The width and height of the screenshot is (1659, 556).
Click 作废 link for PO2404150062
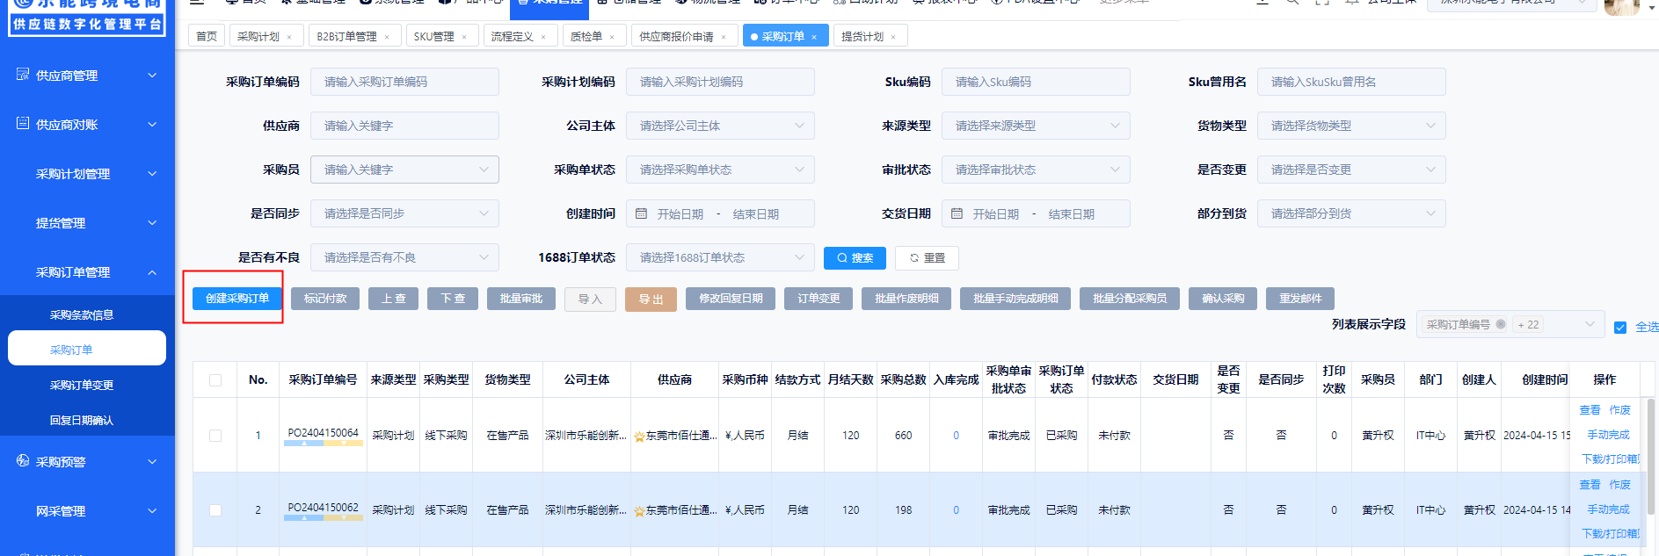pos(1619,485)
